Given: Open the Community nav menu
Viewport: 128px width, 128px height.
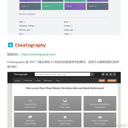Looking at the screenshot, I should pyautogui.click(x=48, y=81).
